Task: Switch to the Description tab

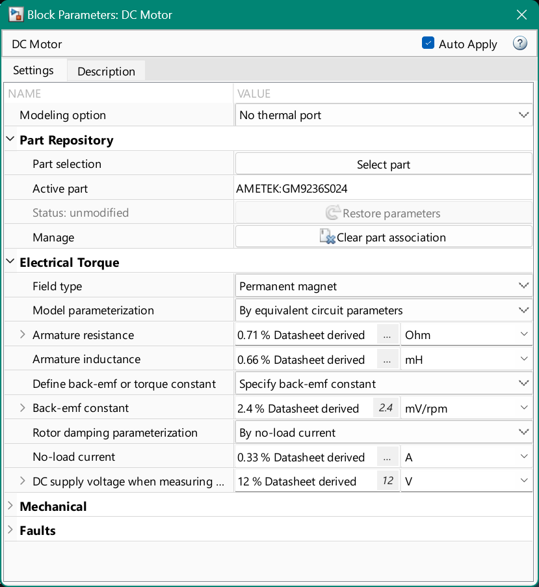Action: pos(106,71)
